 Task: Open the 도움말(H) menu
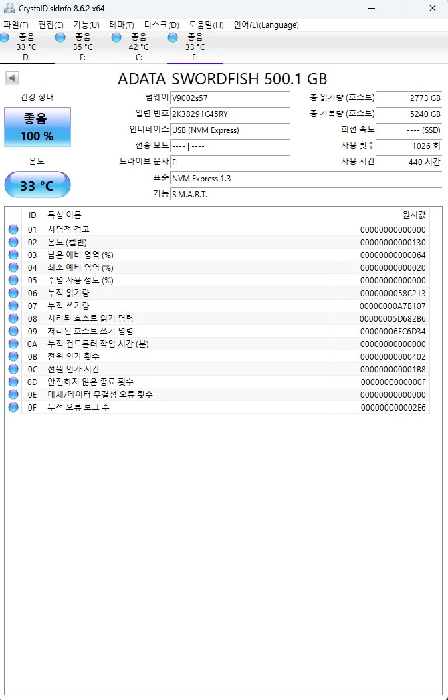[x=206, y=25]
